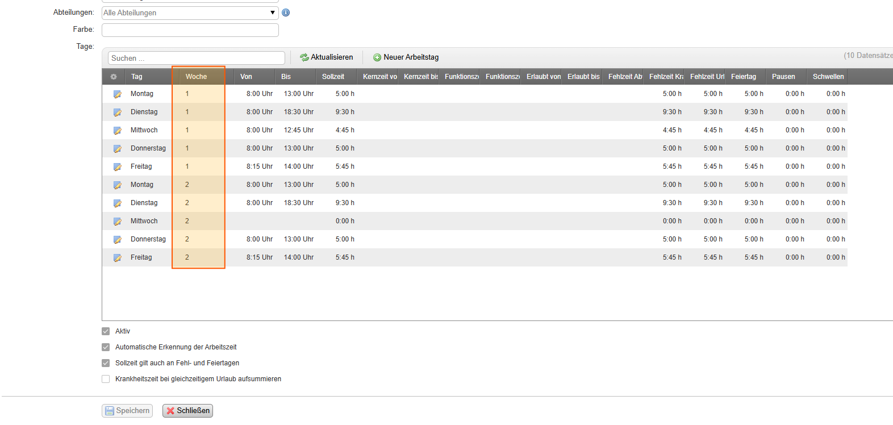Click the blue info icon beside Abteilungen

(x=286, y=13)
